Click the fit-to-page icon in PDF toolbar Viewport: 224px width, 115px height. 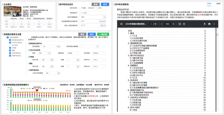180,24
